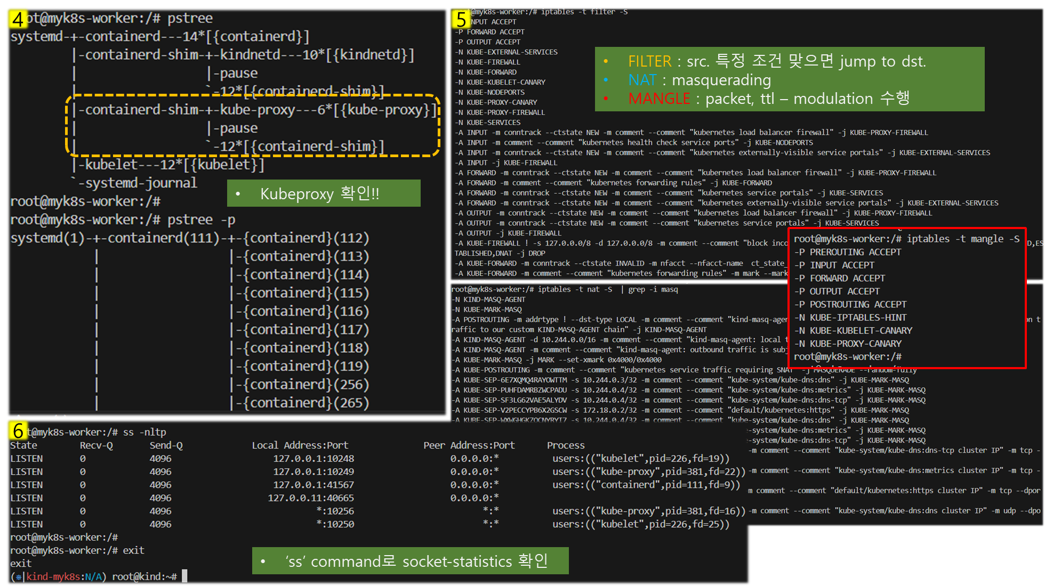Click the terminal cursor after root@kind prompt

click(184, 576)
